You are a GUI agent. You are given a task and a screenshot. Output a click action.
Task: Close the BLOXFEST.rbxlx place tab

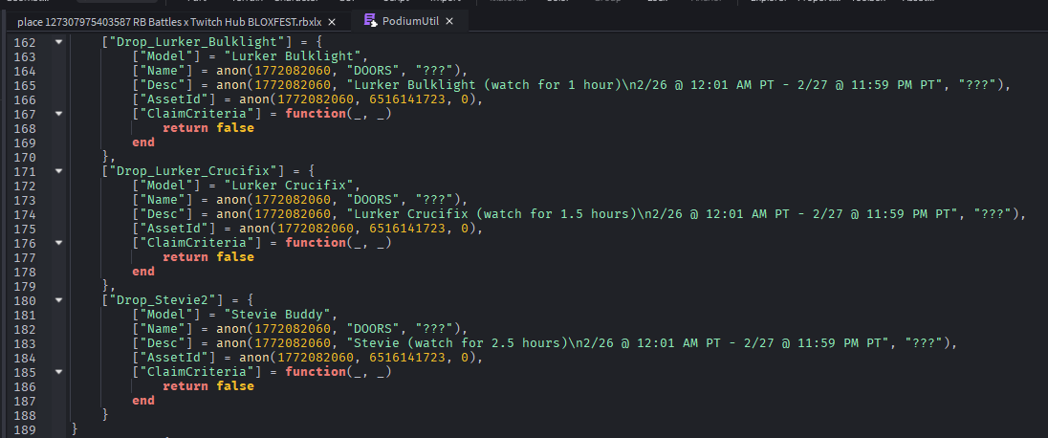coord(332,22)
